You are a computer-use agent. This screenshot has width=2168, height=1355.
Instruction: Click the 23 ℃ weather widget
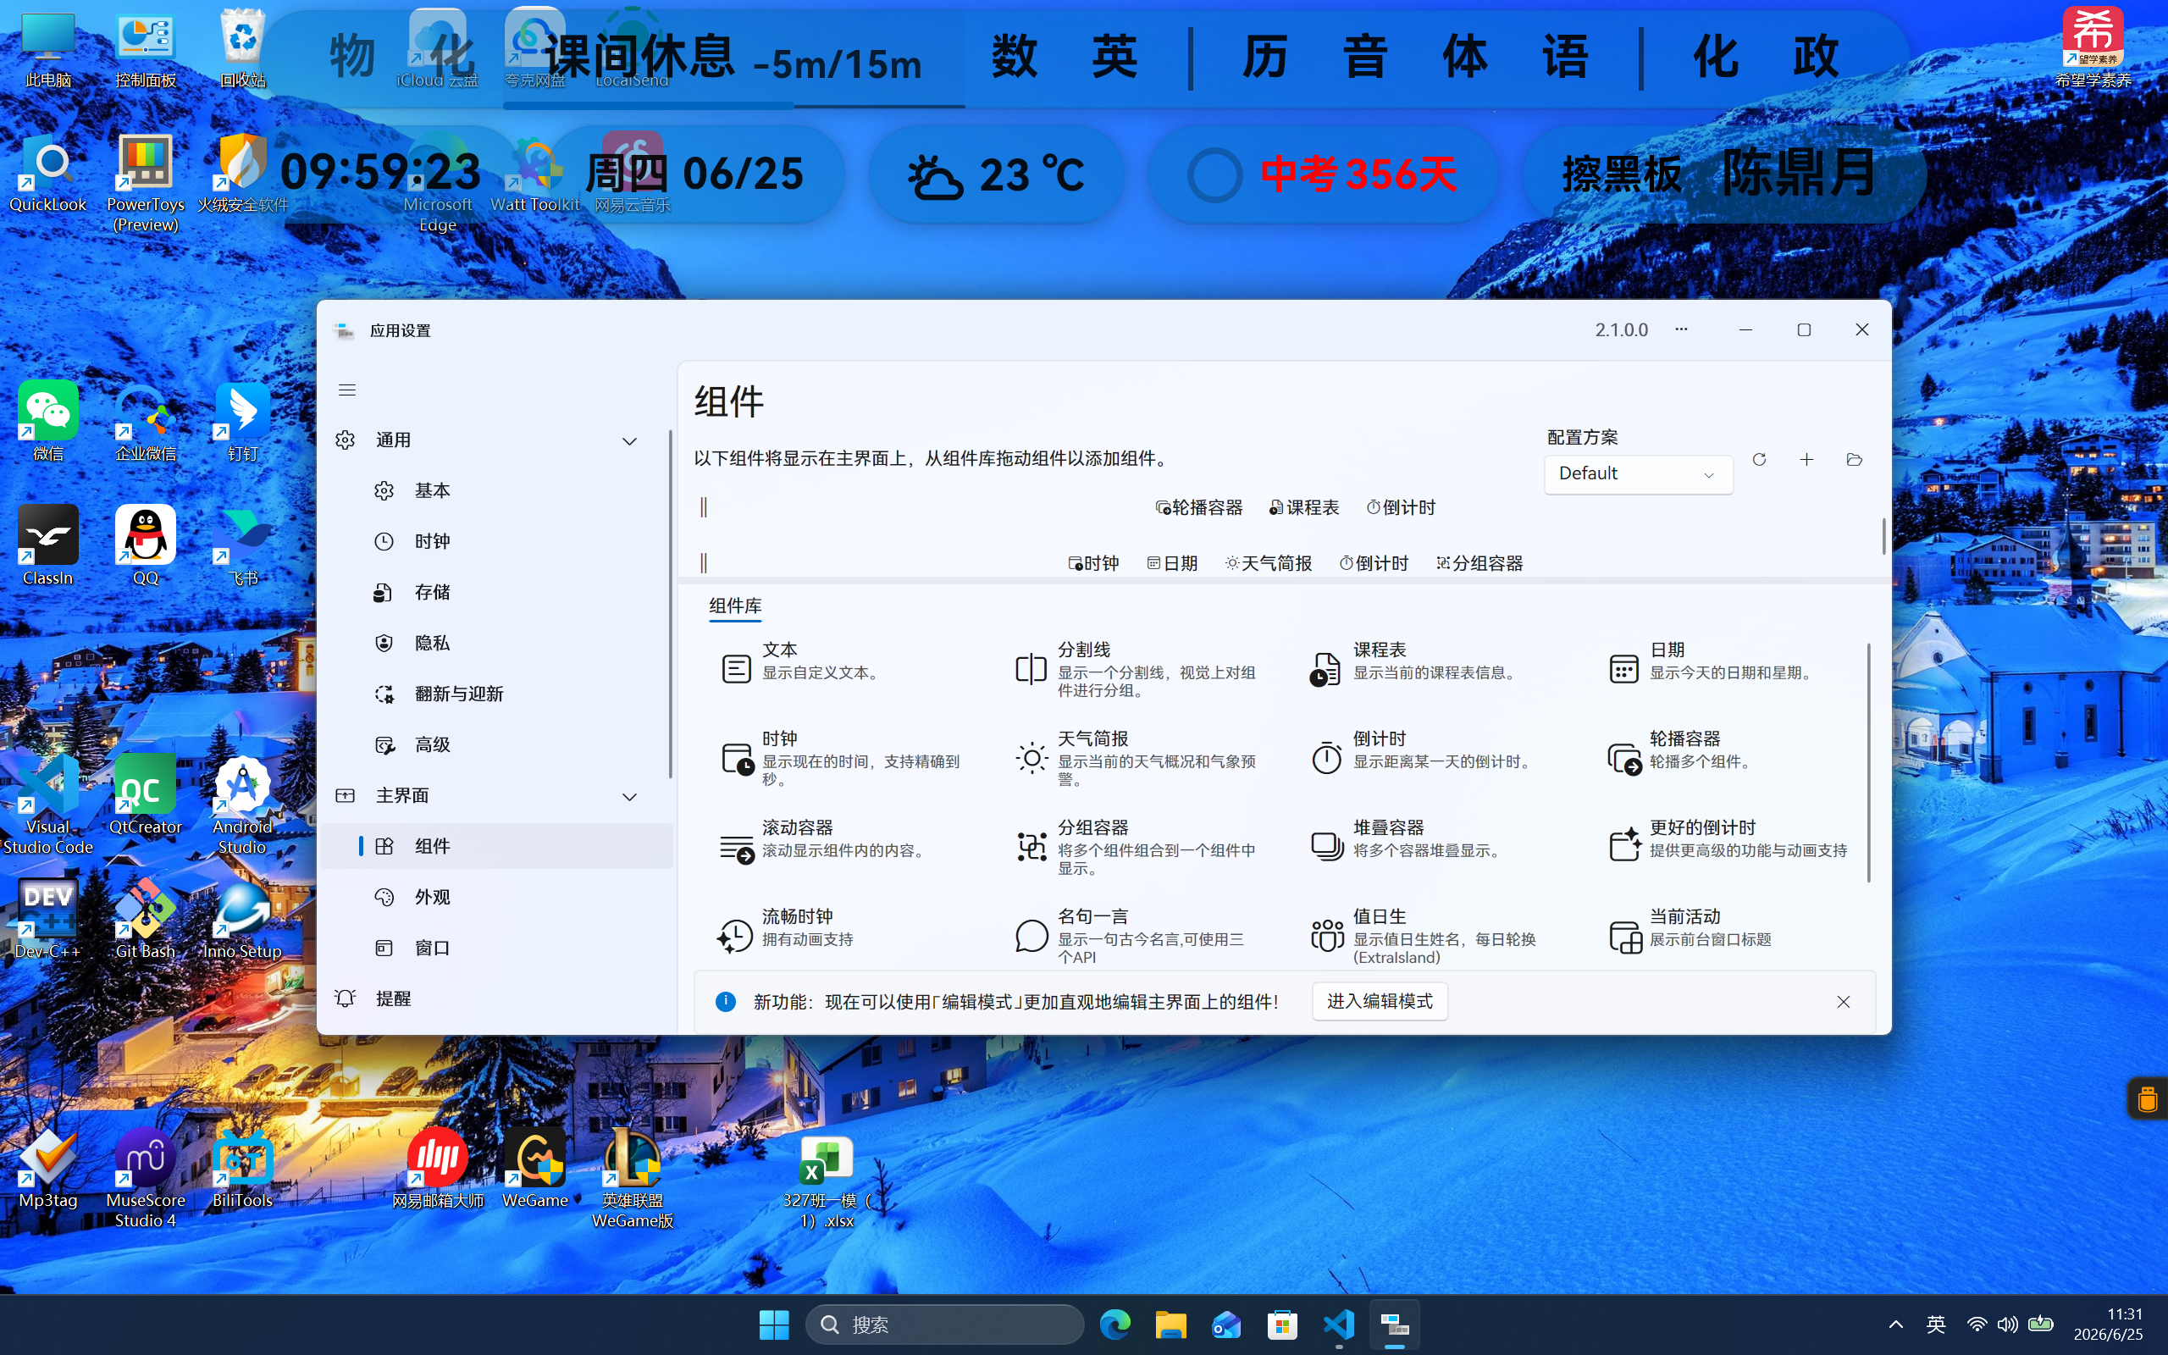point(996,174)
